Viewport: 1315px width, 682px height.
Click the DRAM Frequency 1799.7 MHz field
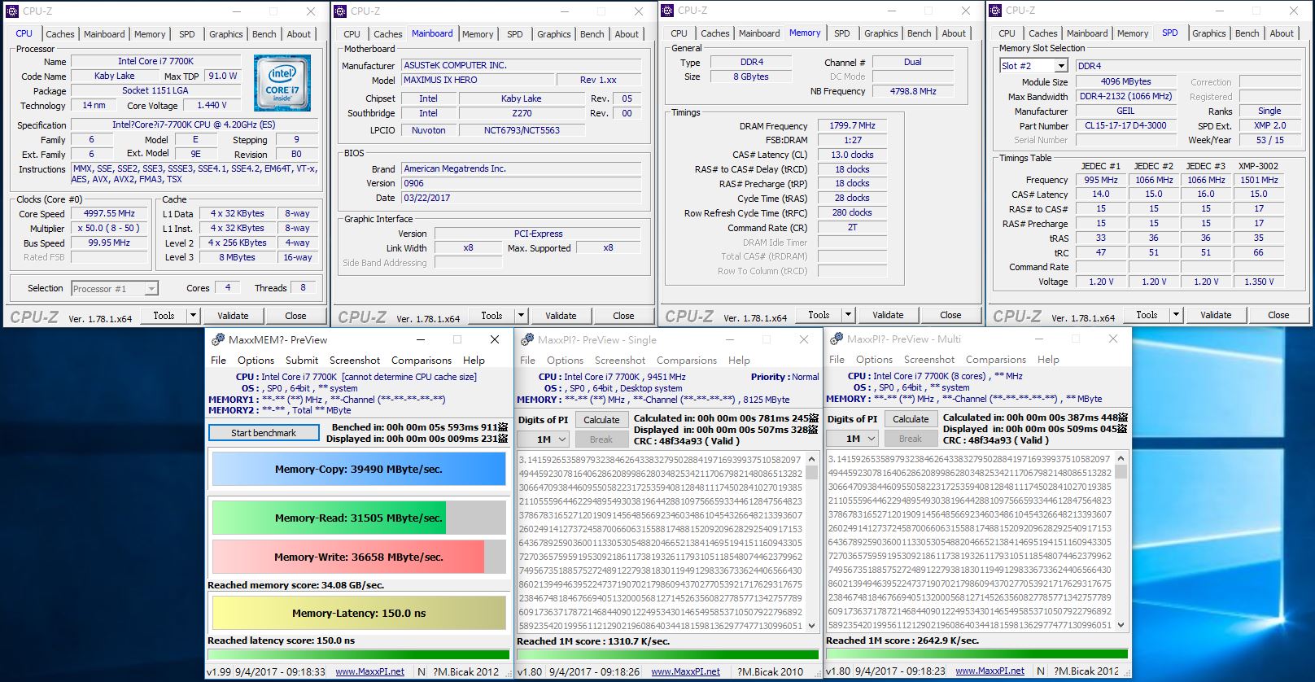[x=852, y=125]
